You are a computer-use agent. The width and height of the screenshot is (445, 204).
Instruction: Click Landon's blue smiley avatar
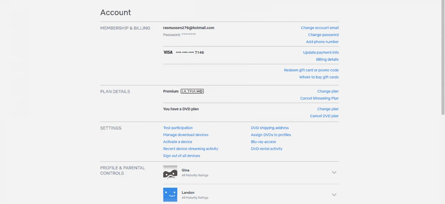(x=170, y=195)
